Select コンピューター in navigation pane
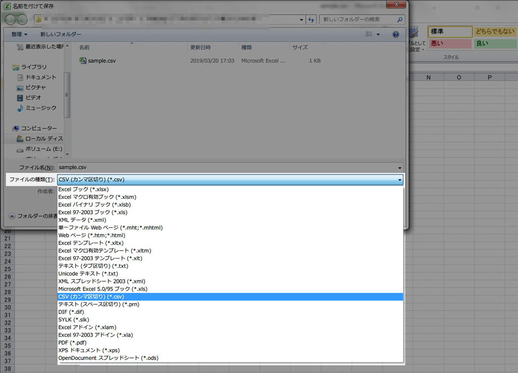Viewport: 518px width, 373px height. pos(34,128)
